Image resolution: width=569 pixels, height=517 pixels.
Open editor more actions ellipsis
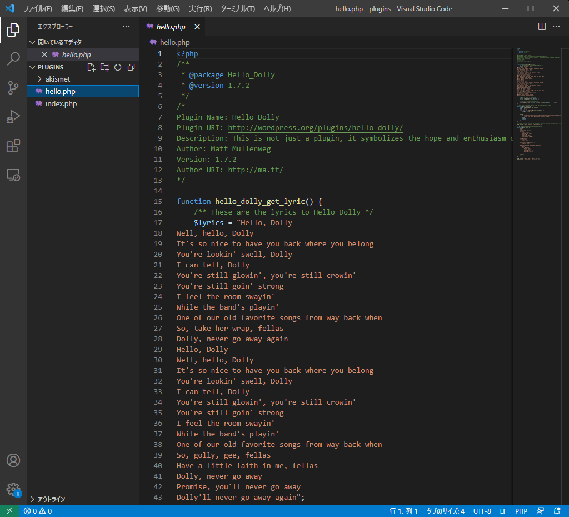556,27
